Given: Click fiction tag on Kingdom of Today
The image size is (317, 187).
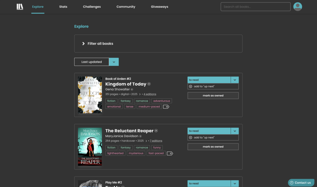Looking at the screenshot, I should coord(111,101).
